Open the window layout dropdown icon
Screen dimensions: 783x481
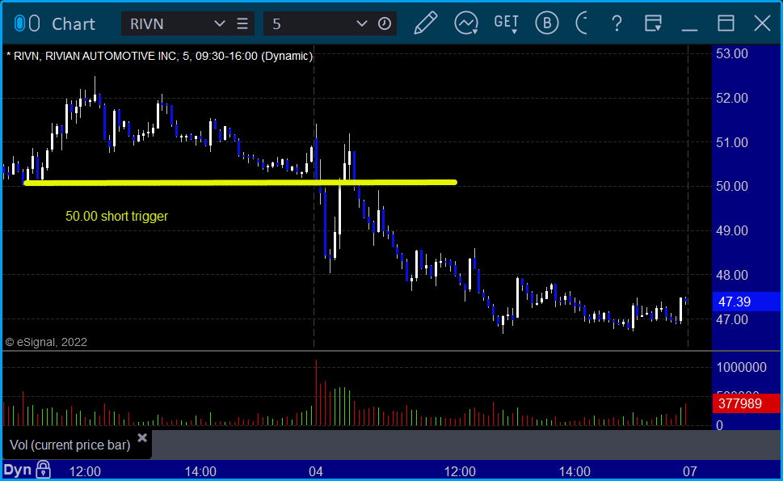[653, 23]
